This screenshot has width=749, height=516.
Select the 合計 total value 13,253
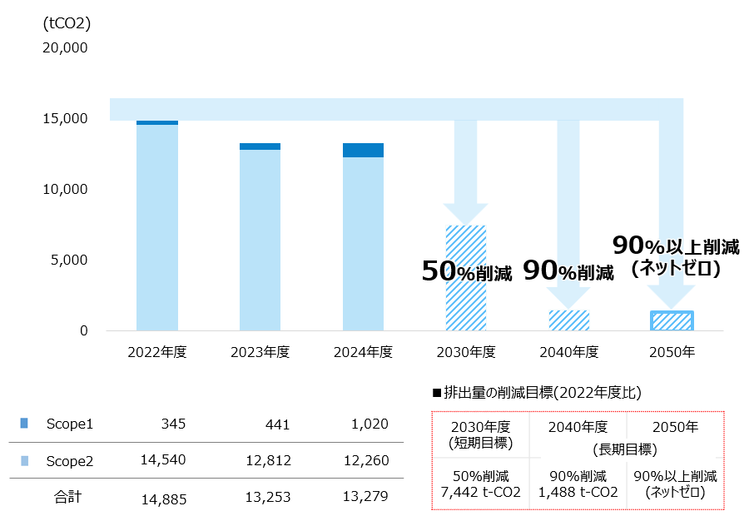point(266,499)
